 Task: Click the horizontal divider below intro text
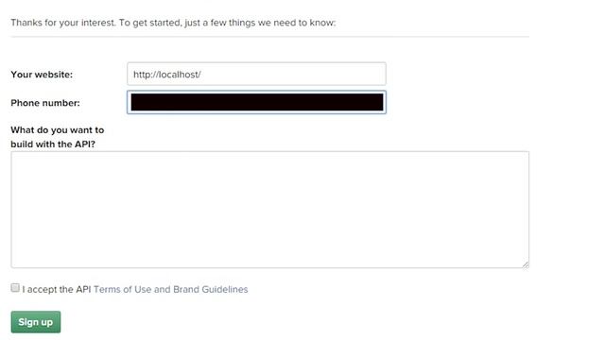coord(269,37)
